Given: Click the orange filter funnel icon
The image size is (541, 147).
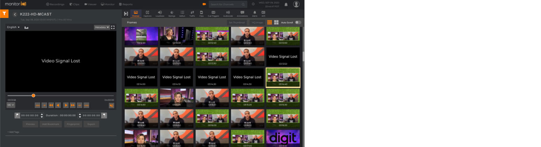Looking at the screenshot, I should (4, 13).
